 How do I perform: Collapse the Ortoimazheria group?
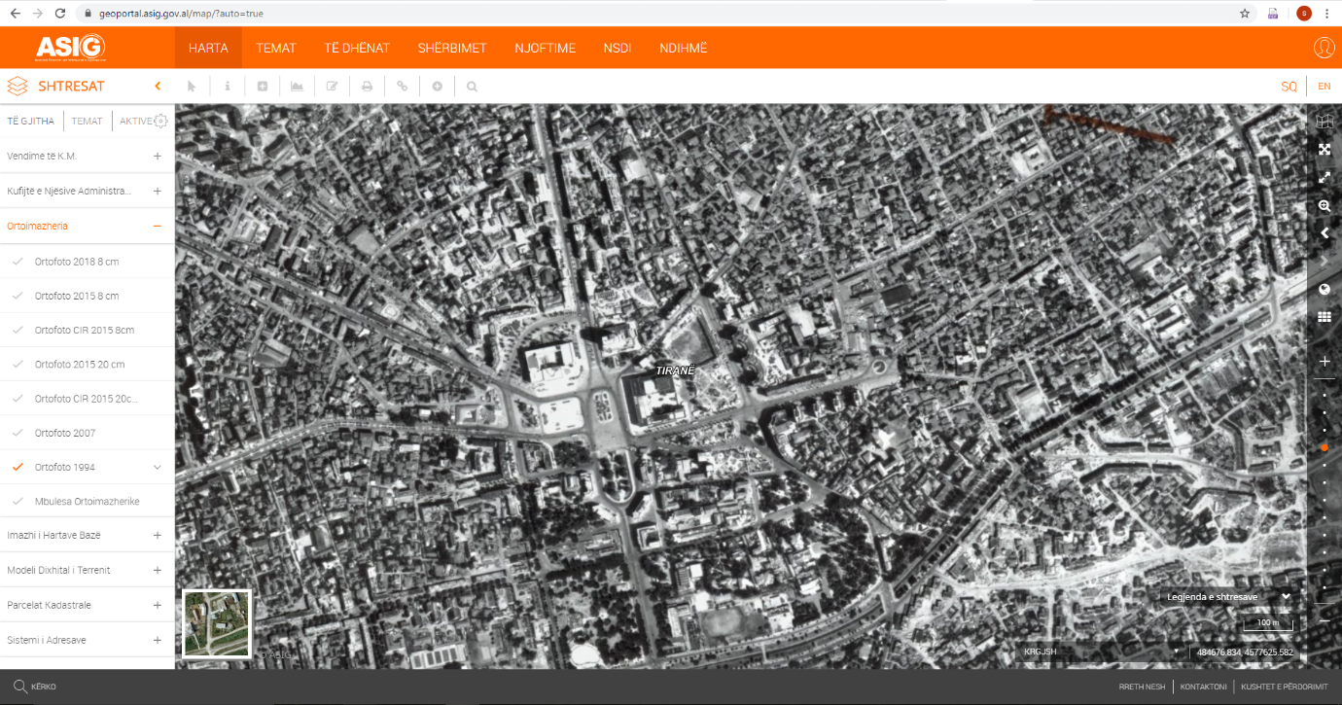158,226
